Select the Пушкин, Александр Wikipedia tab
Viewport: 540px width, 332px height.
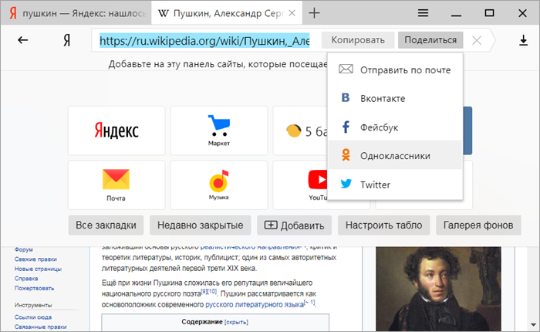click(227, 13)
